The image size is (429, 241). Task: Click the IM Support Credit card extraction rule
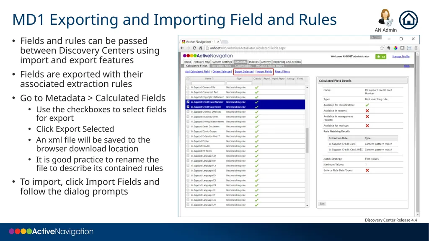(342, 144)
